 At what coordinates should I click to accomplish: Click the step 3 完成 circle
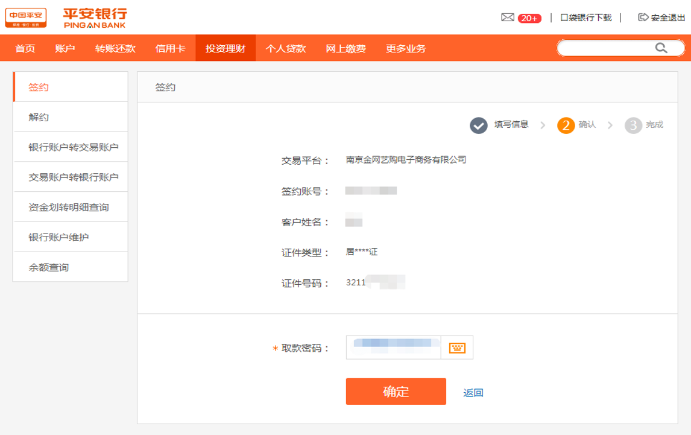[633, 125]
